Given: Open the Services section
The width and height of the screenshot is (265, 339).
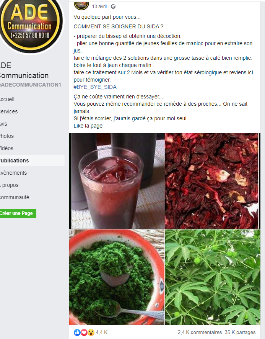Looking at the screenshot, I should tap(9, 111).
